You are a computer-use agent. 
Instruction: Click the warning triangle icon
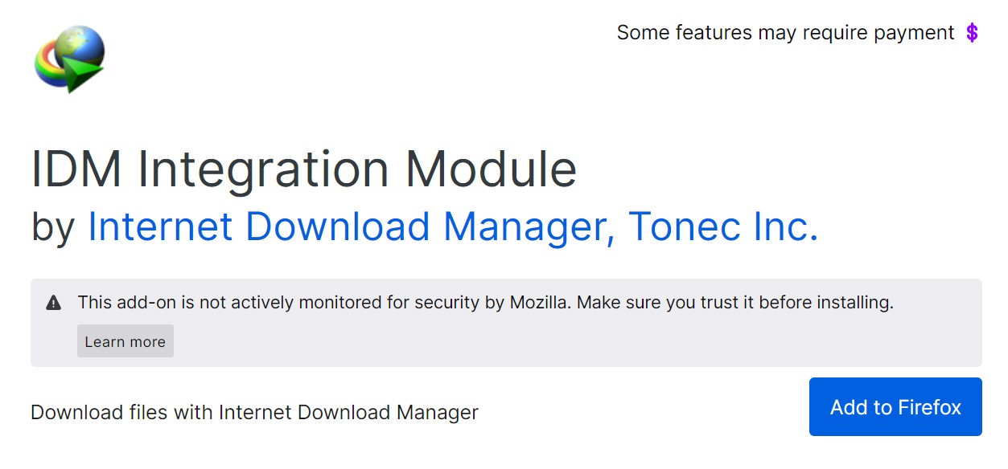click(x=54, y=303)
